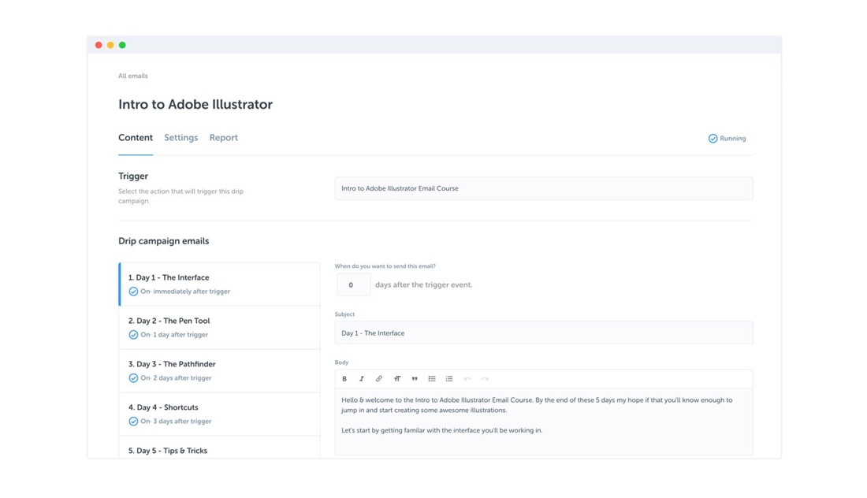
Task: Apply heading text size icon
Action: tap(397, 378)
